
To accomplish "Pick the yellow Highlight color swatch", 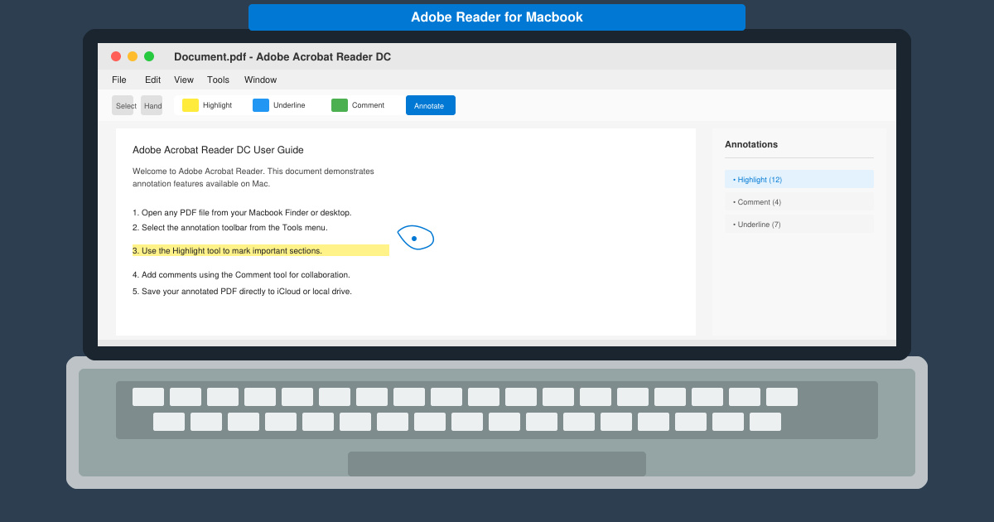I will coord(191,105).
